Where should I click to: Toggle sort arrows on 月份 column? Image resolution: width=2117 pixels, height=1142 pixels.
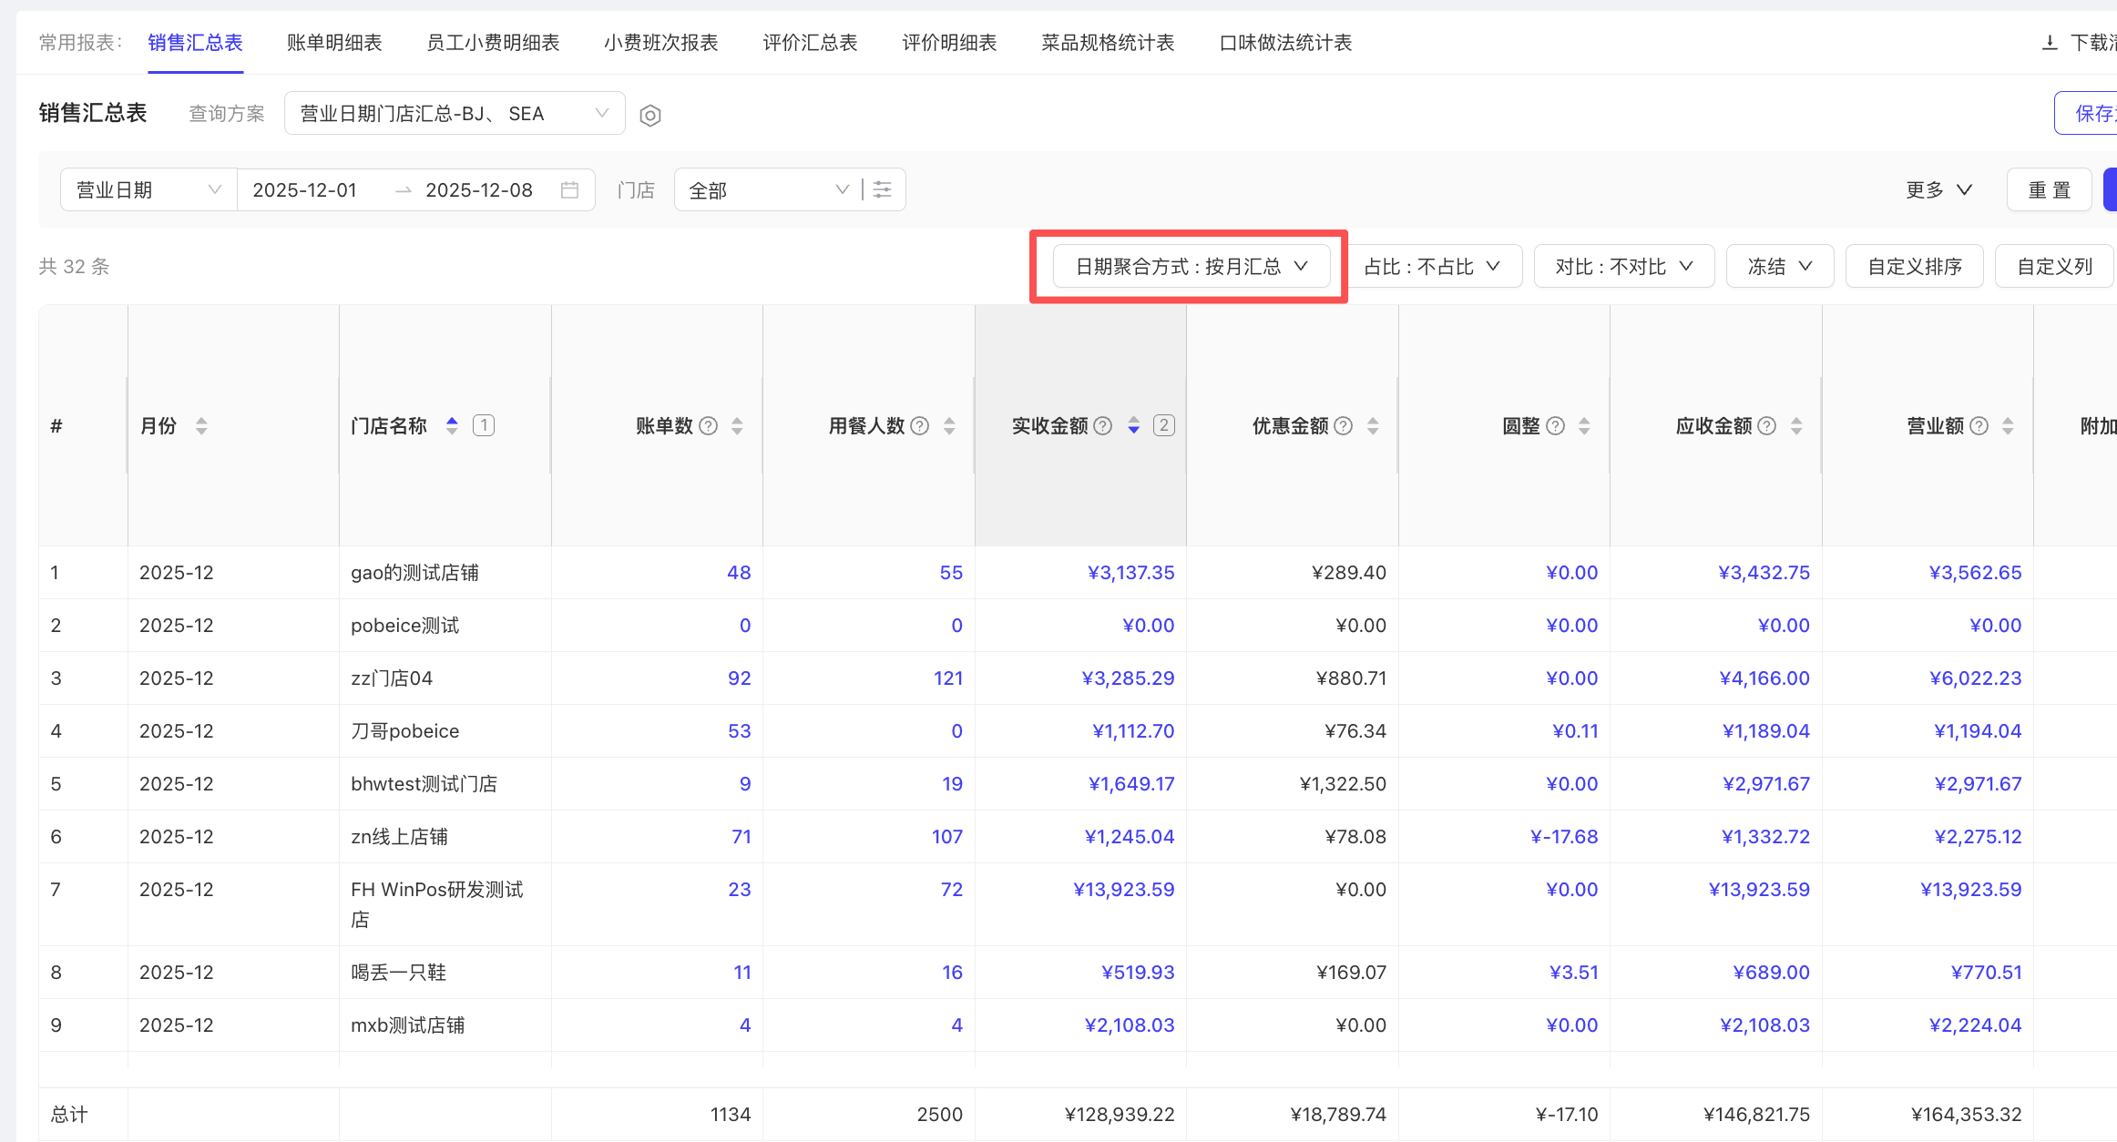201,426
